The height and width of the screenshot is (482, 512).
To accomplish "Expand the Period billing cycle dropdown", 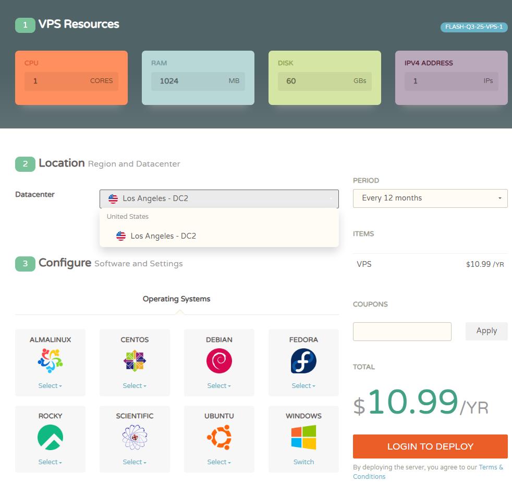I will (430, 198).
